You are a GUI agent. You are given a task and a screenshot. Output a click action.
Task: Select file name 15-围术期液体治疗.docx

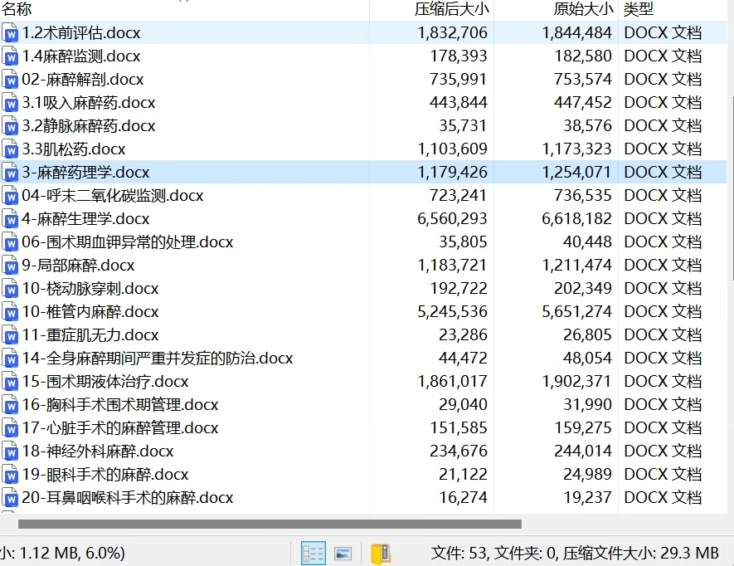click(x=105, y=382)
